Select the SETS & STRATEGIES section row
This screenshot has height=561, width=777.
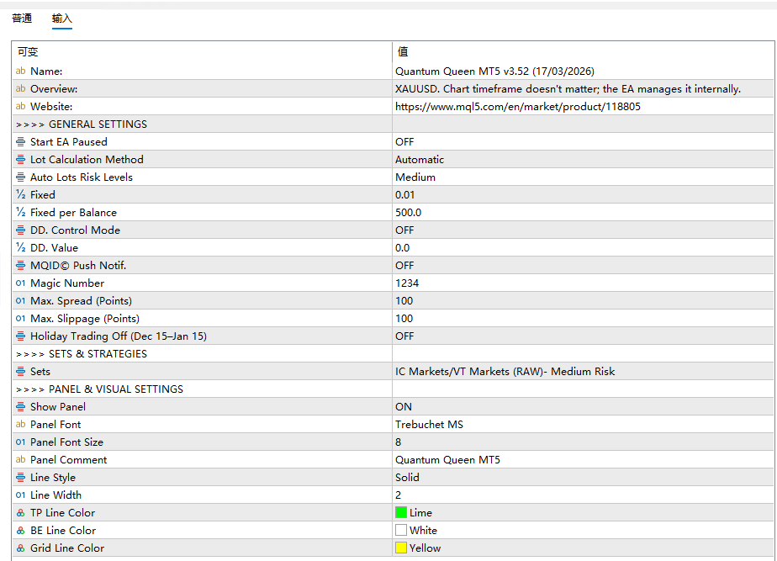[394, 354]
